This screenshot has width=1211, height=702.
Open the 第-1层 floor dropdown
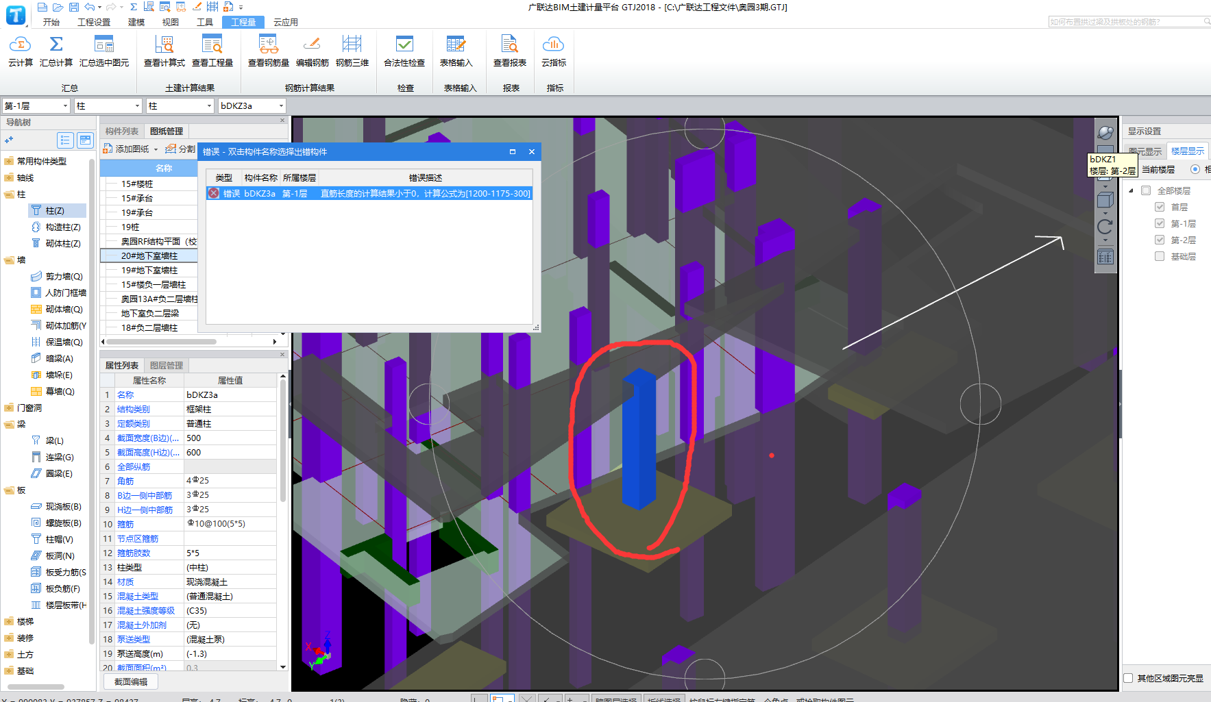66,105
